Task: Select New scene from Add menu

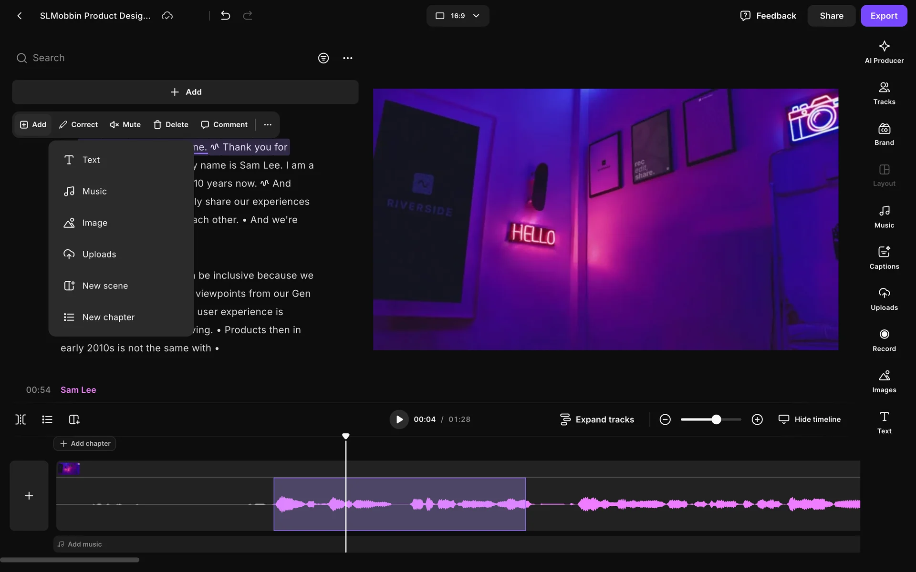Action: tap(105, 286)
